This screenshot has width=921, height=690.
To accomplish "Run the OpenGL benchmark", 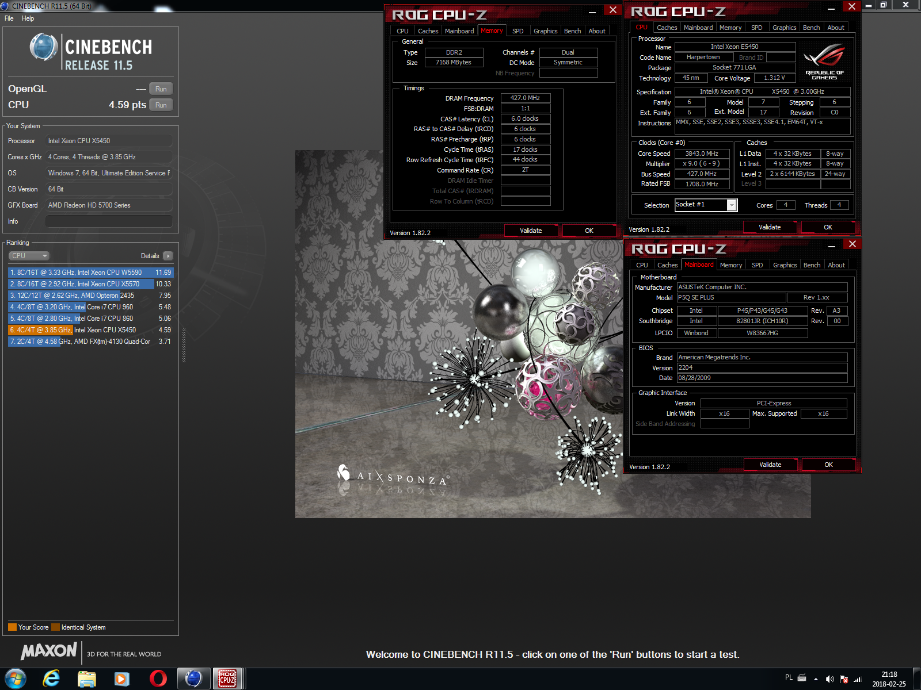I will pos(161,89).
